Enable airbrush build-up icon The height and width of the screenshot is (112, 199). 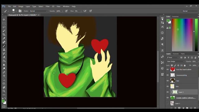click(85, 11)
